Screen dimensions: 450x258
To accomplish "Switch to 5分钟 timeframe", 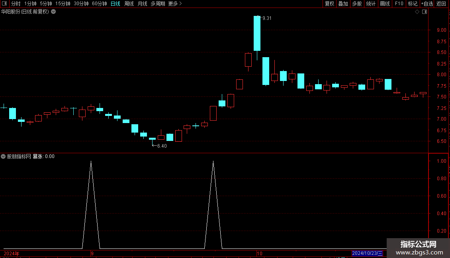I will pos(46,4).
